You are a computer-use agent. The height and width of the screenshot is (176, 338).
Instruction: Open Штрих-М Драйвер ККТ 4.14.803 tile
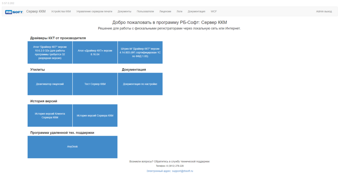pos(140,53)
